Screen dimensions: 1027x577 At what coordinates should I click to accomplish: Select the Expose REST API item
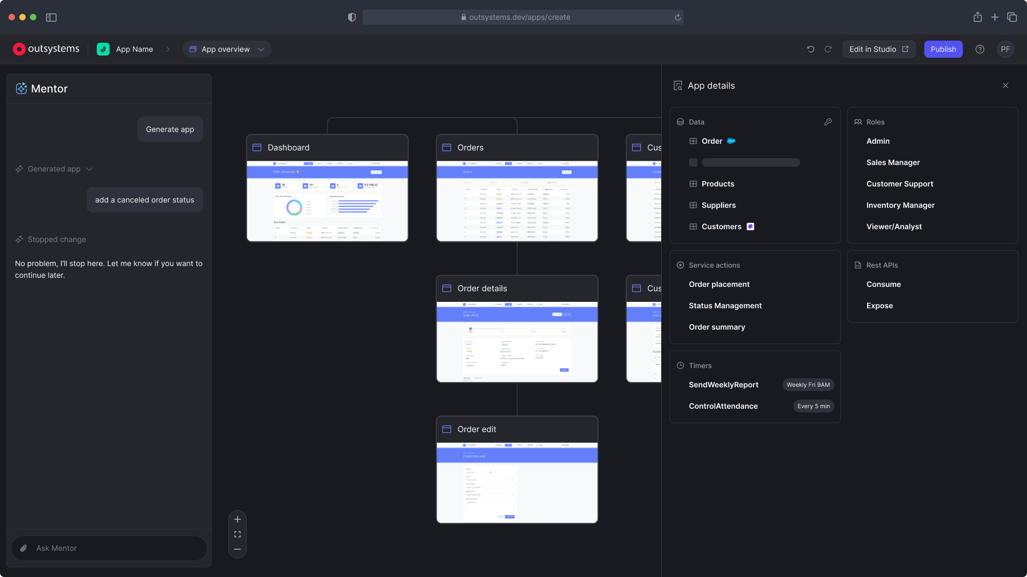tap(879, 306)
